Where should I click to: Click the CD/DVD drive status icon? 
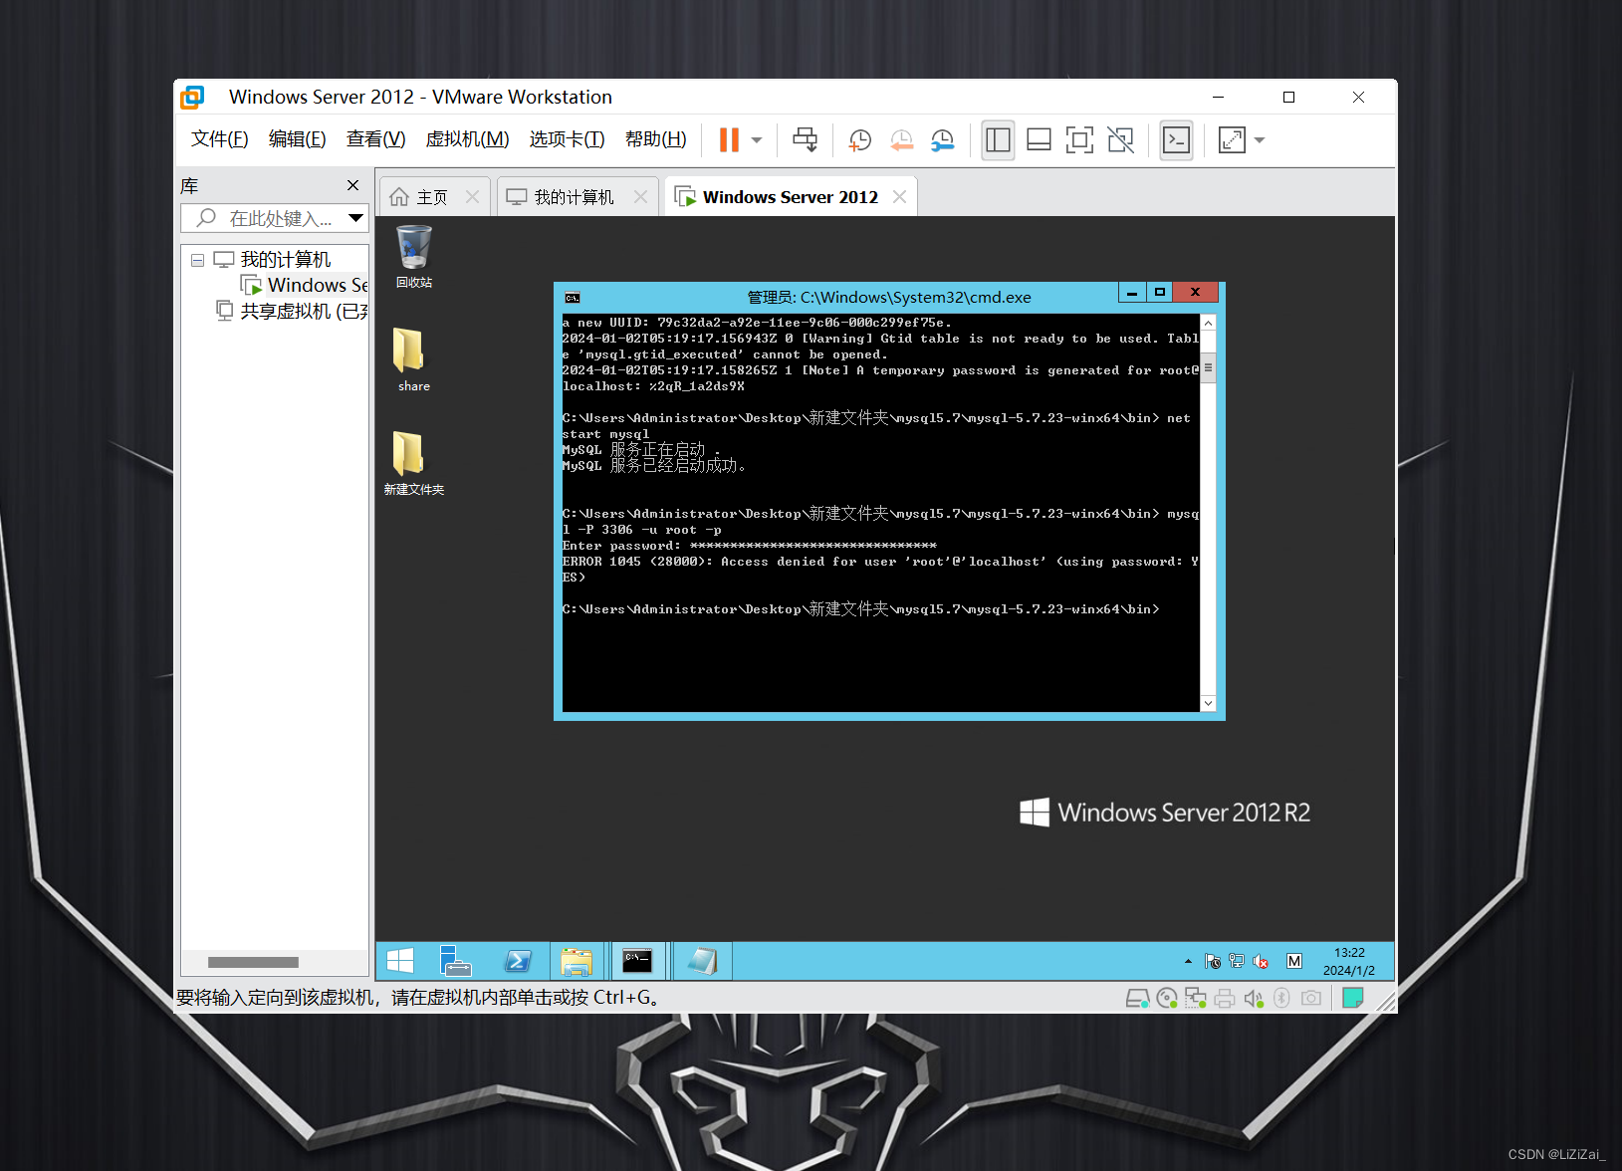pyautogui.click(x=1167, y=998)
